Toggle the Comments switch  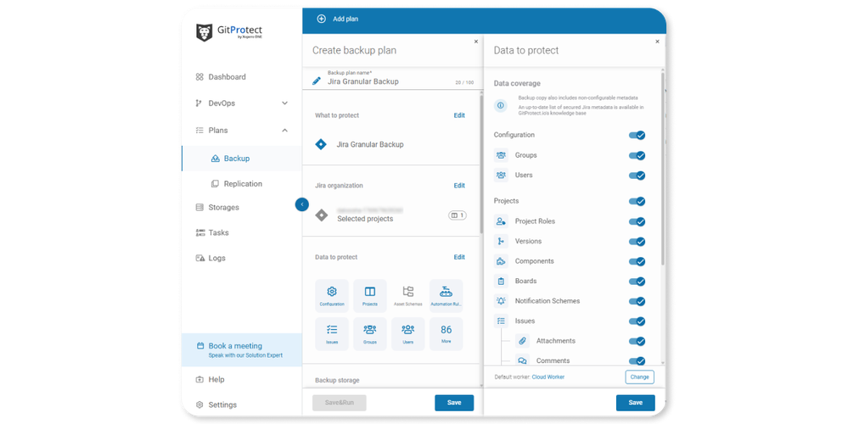point(637,360)
